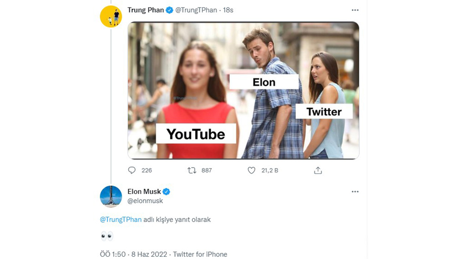Image resolution: width=471 pixels, height=259 pixels.
Task: Open the Elon Musk display name
Action: tap(144, 192)
